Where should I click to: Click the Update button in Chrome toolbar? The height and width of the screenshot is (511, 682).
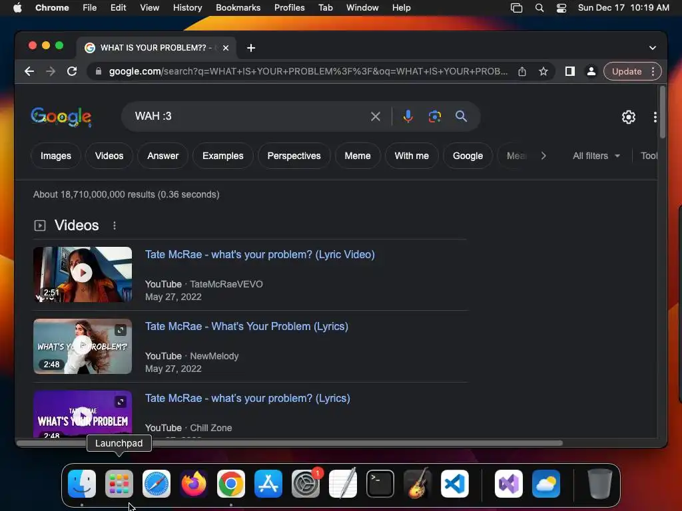627,71
